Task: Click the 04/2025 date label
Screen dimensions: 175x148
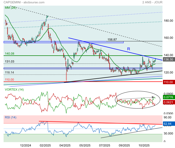Action: 65,145
